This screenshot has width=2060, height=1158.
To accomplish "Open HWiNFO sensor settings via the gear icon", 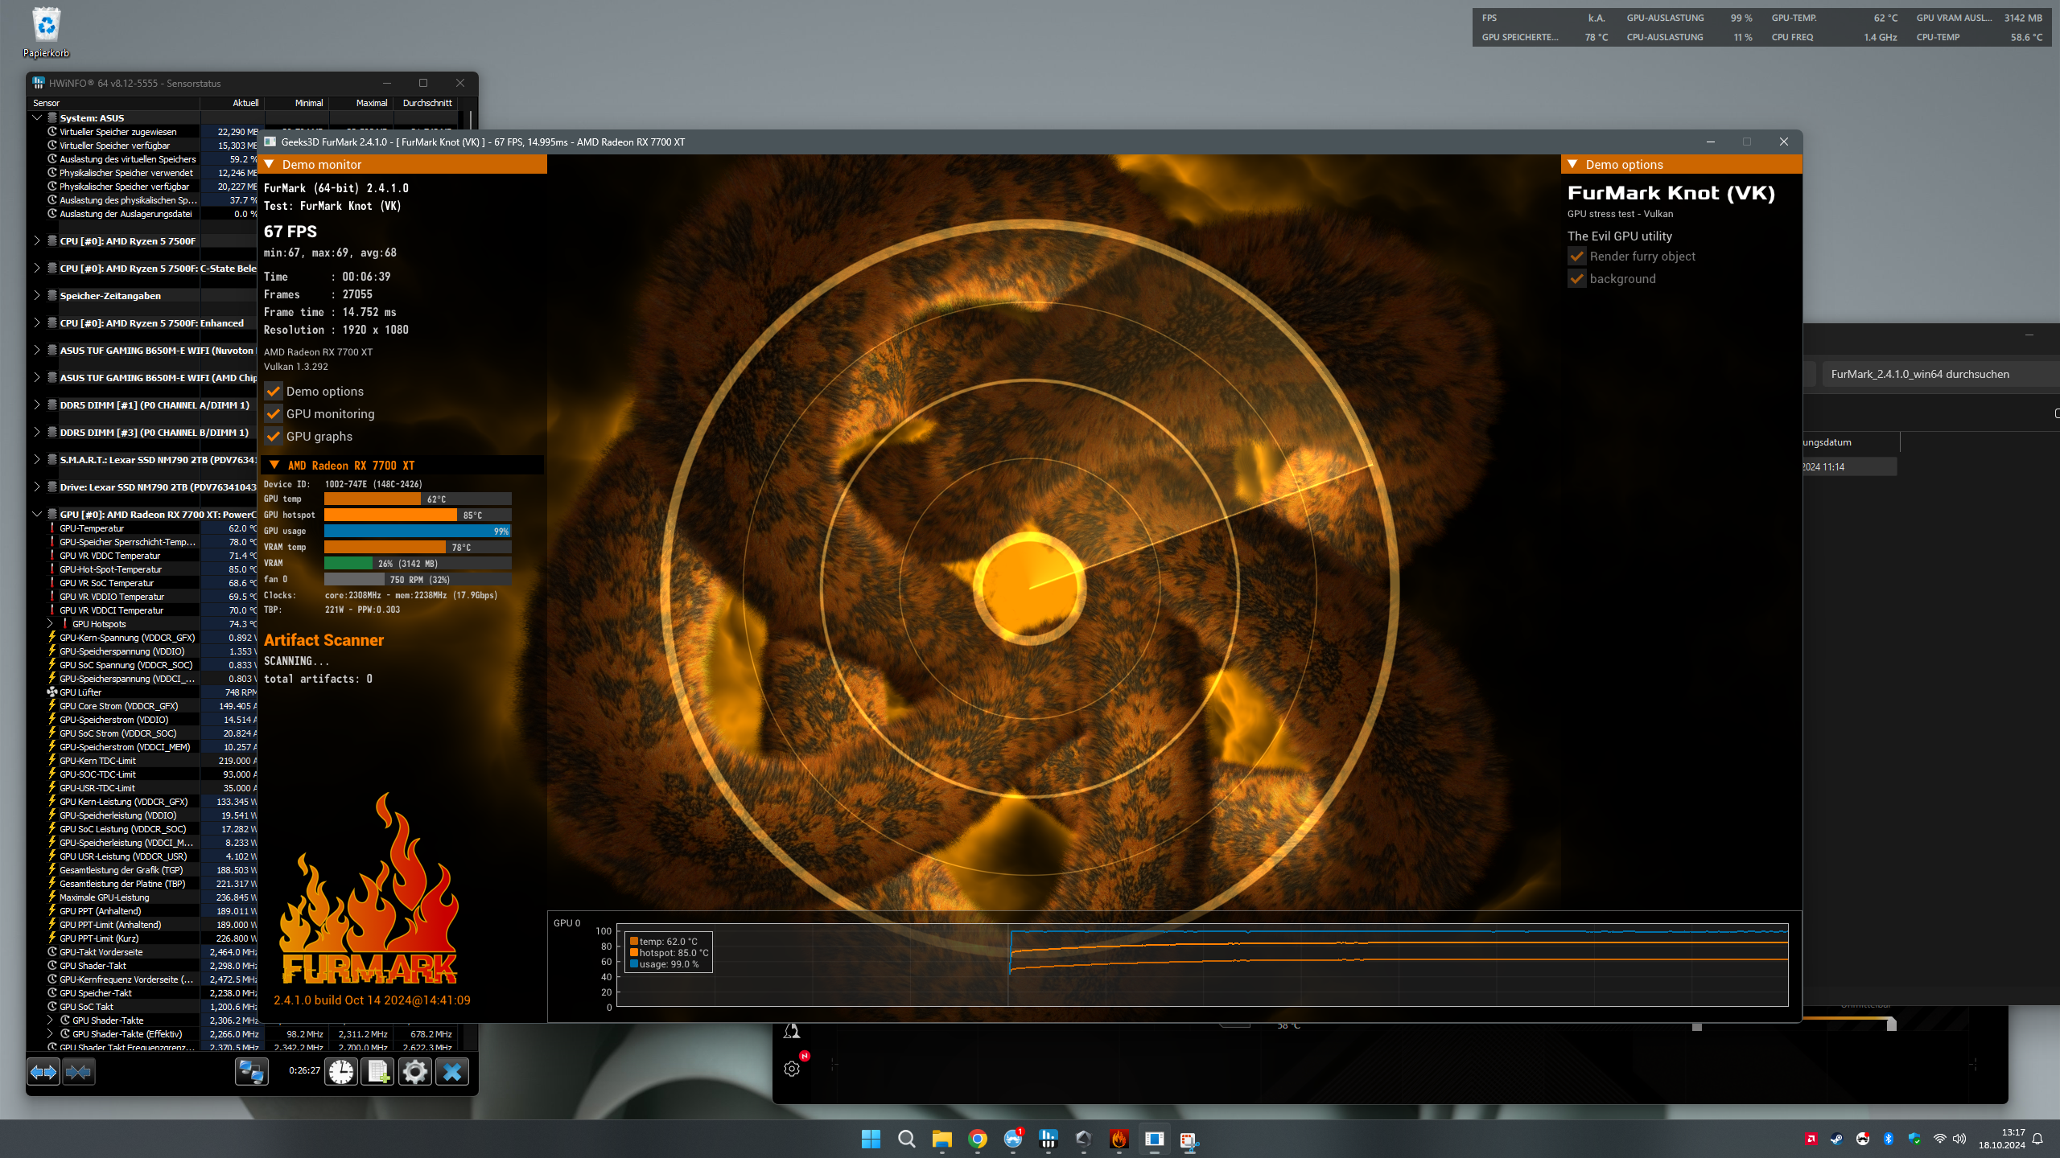I will coord(415,1071).
